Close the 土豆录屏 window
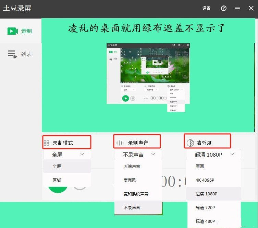This screenshot has width=258, height=228. point(251,8)
